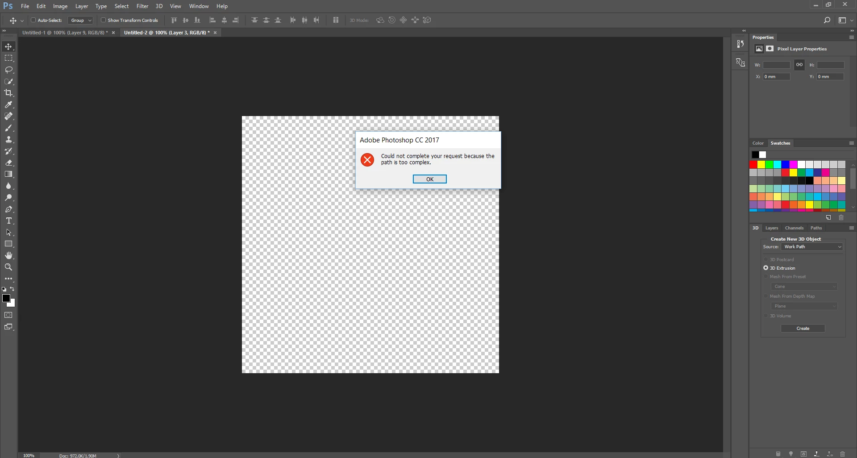Image resolution: width=857 pixels, height=458 pixels.
Task: Select Mesh From Preset radio option
Action: pyautogui.click(x=766, y=276)
